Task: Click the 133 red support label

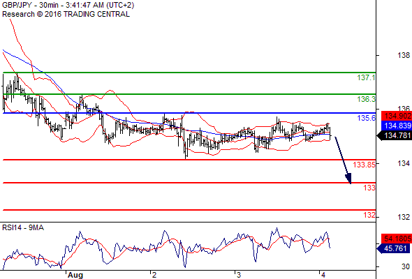Action: point(369,188)
